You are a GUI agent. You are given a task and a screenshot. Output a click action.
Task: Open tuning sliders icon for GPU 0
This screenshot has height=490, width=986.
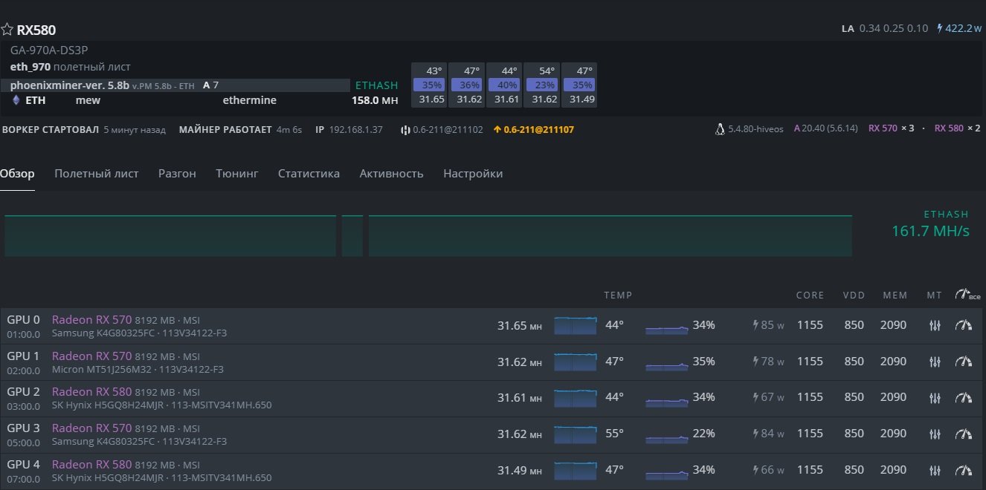coord(935,325)
